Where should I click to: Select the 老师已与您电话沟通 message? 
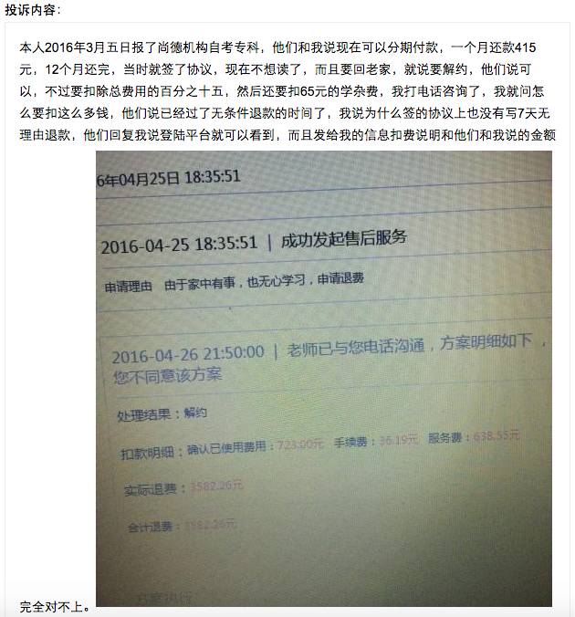[x=356, y=347]
